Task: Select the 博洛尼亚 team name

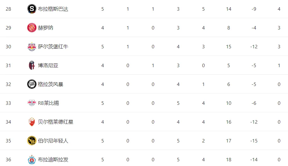Action: pyautogui.click(x=48, y=66)
